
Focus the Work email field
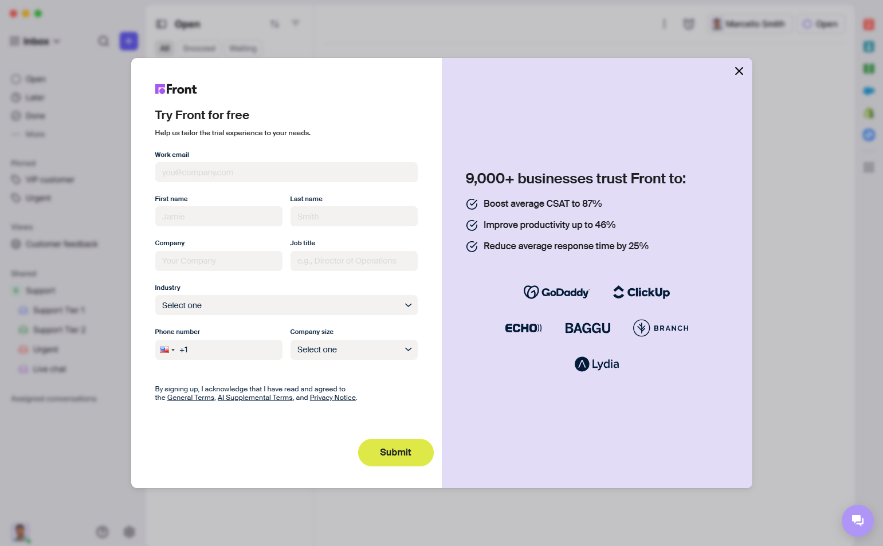tap(286, 172)
